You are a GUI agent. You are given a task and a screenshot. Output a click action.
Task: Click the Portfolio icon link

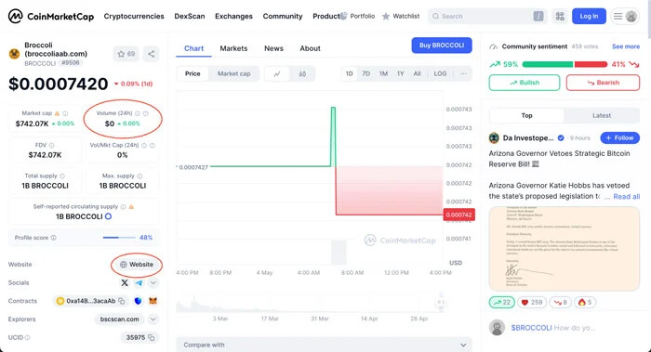click(x=357, y=16)
